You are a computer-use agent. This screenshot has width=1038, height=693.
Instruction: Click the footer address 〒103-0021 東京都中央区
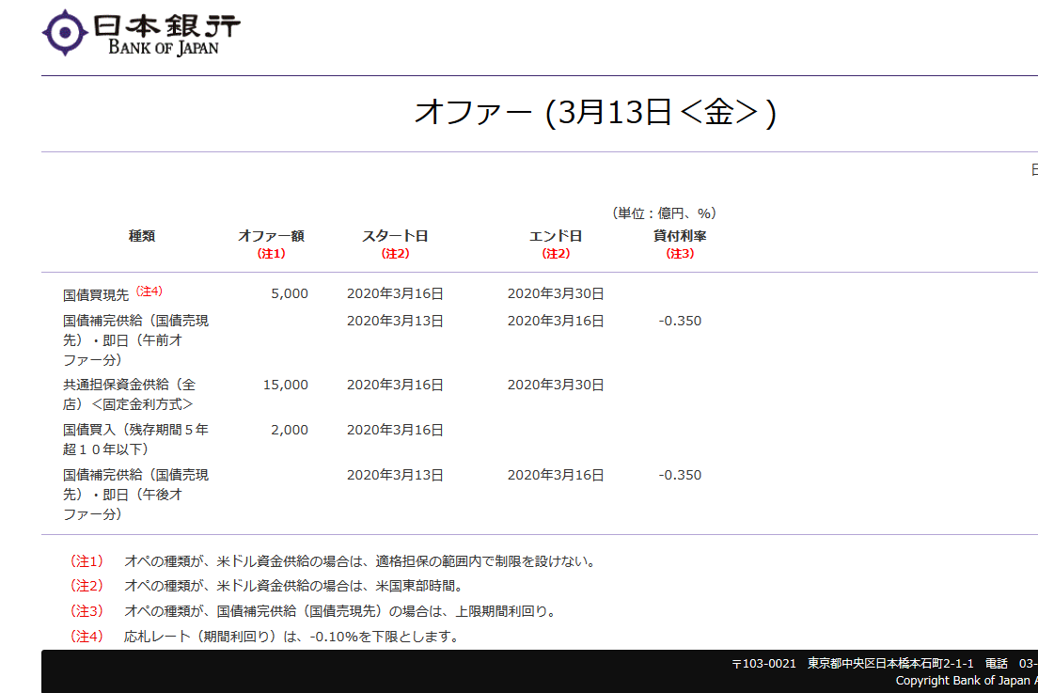coord(853,663)
